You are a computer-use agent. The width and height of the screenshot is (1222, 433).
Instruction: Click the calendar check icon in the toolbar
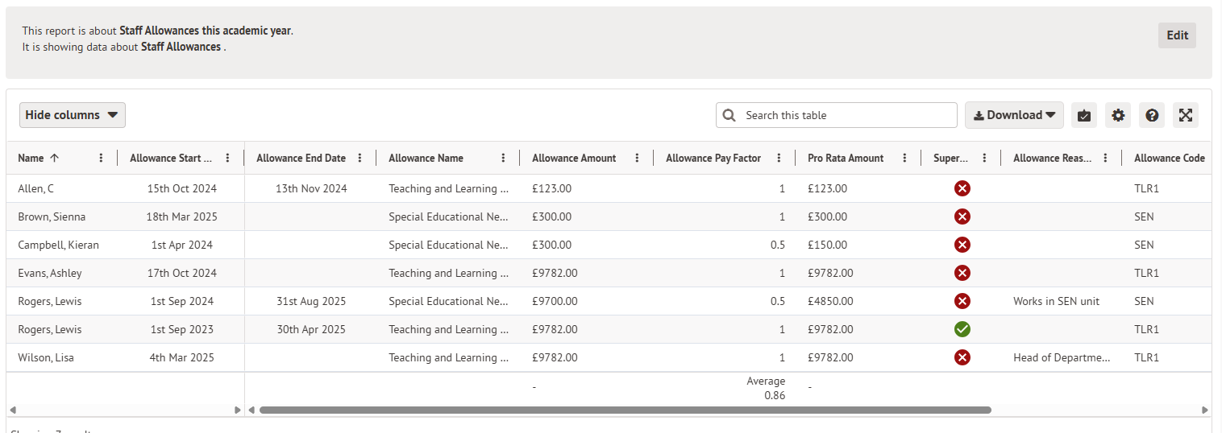[x=1084, y=115]
